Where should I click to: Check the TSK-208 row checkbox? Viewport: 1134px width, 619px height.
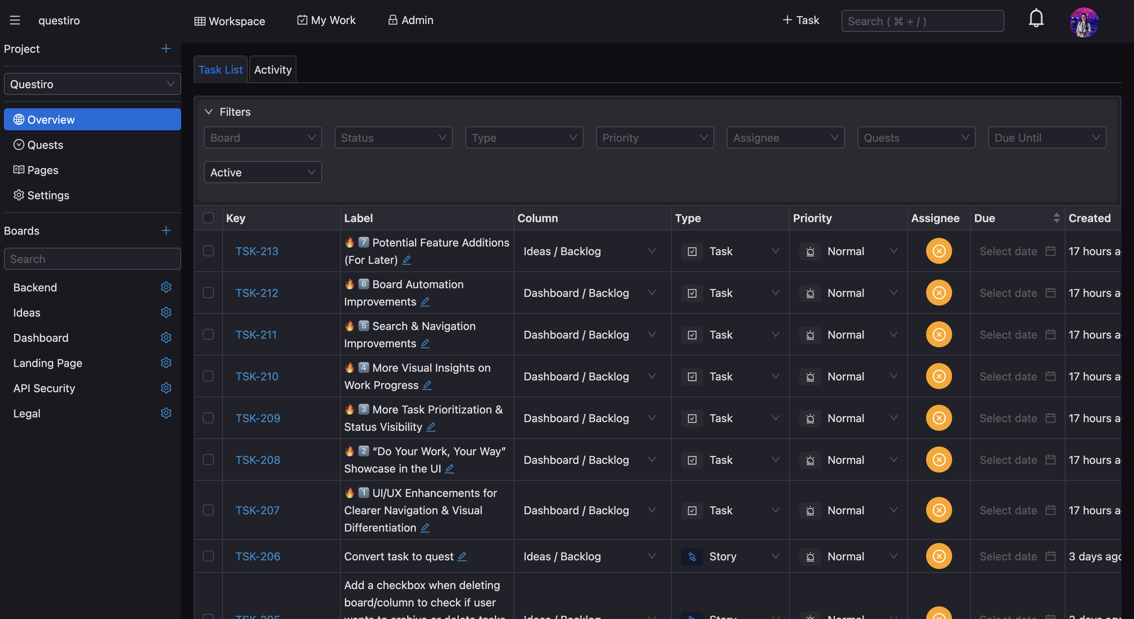tap(208, 460)
